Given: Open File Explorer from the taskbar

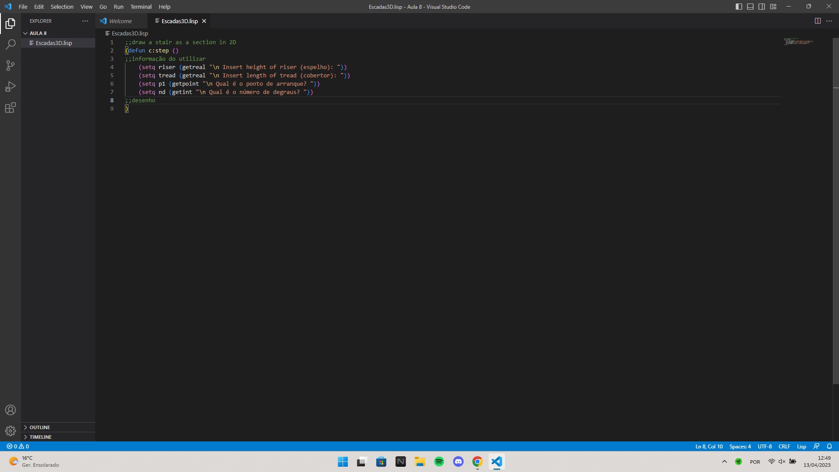Looking at the screenshot, I should (420, 462).
